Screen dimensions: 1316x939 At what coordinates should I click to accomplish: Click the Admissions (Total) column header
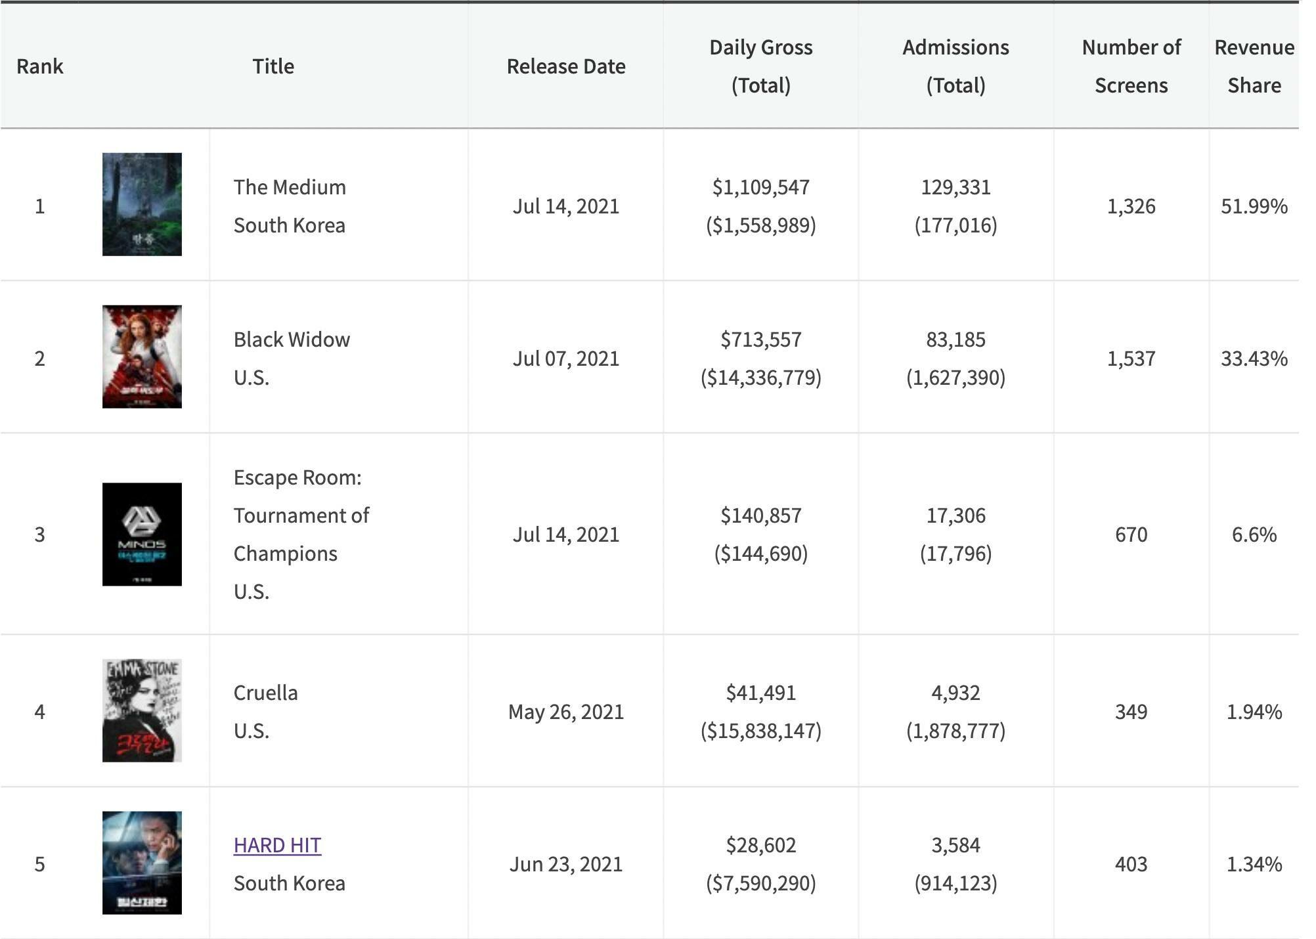[x=955, y=66]
